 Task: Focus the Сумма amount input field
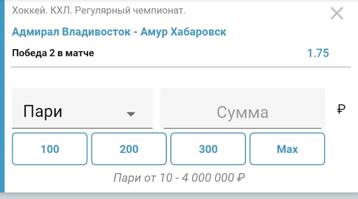(242, 108)
